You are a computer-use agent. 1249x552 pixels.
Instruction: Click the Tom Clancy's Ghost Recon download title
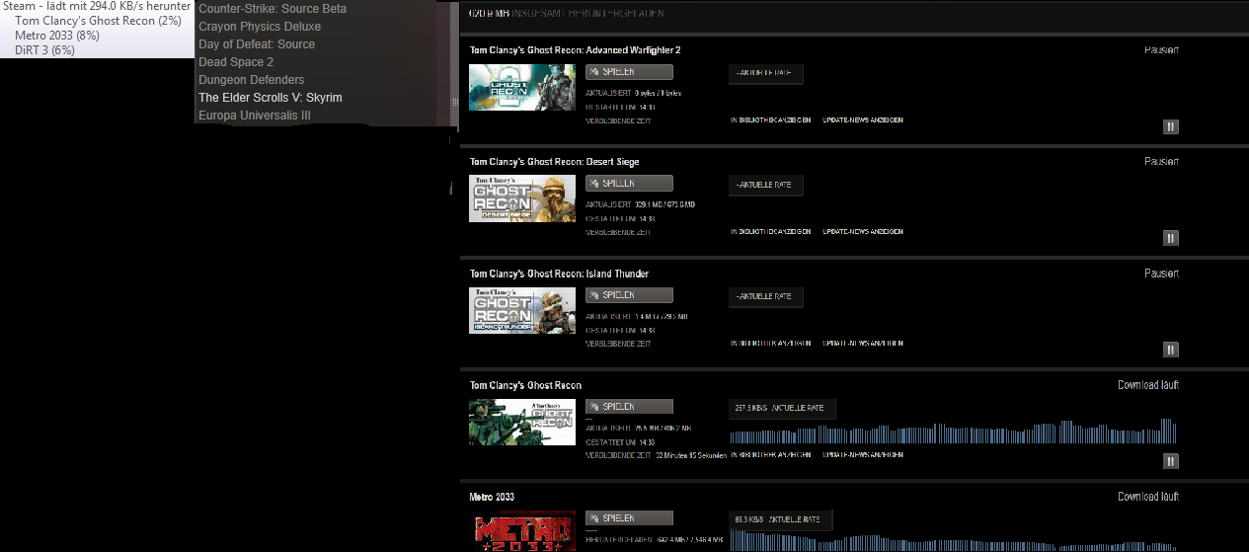[x=525, y=385]
